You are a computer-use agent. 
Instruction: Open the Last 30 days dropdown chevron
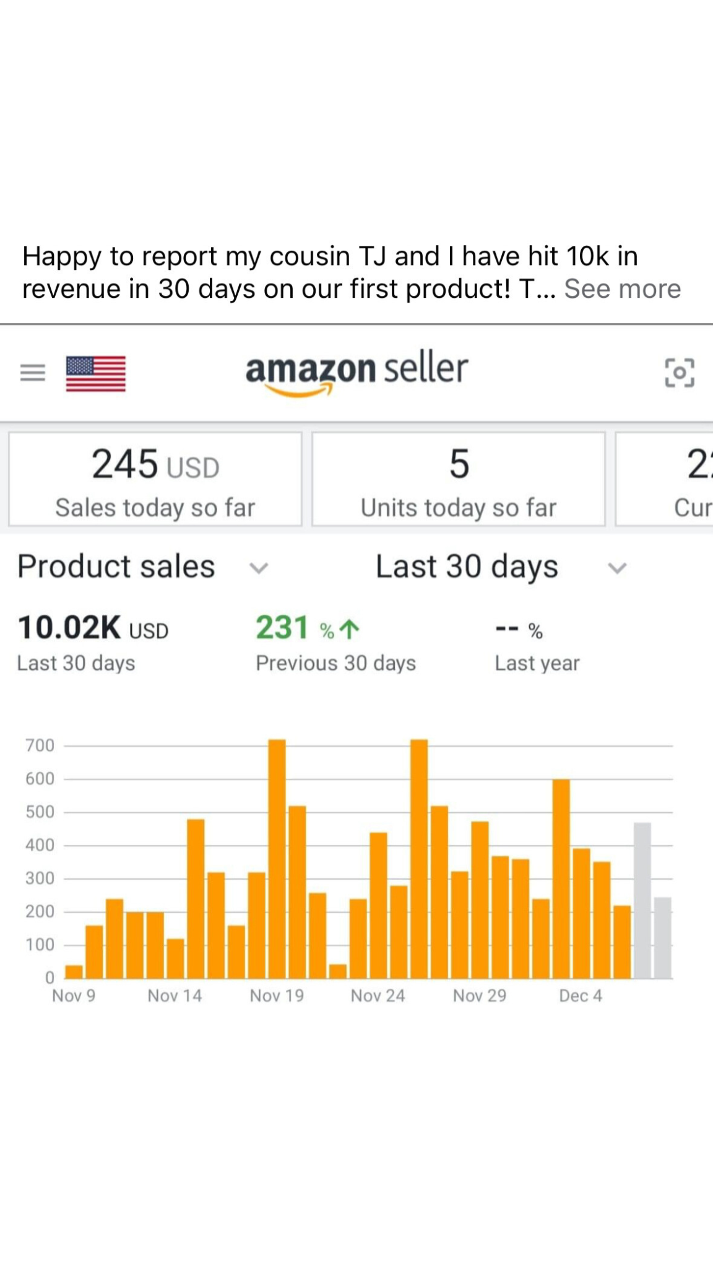pyautogui.click(x=617, y=567)
